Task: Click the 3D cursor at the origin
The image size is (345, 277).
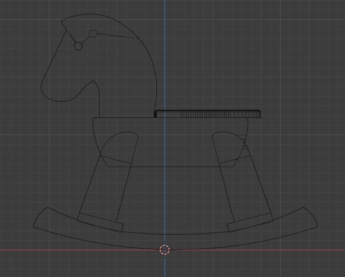Action: 164,250
